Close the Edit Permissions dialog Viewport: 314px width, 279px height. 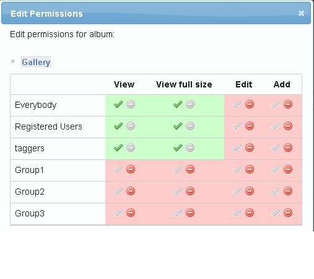(302, 14)
